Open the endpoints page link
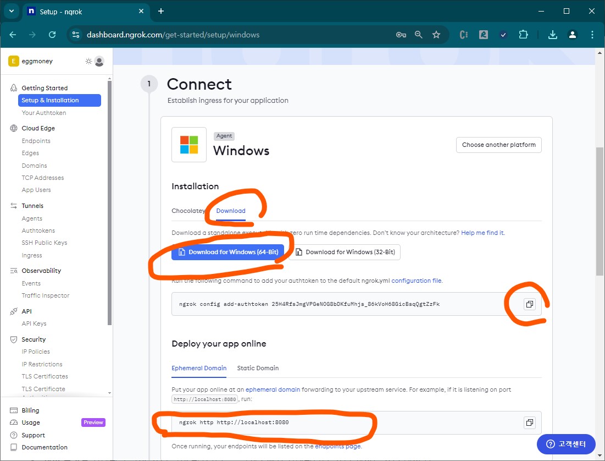This screenshot has height=461, width=605. [x=338, y=446]
